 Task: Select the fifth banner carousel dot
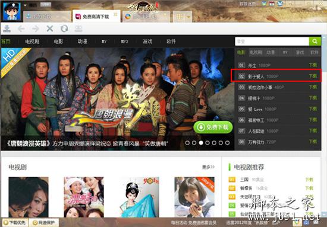pyautogui.click(x=214, y=143)
